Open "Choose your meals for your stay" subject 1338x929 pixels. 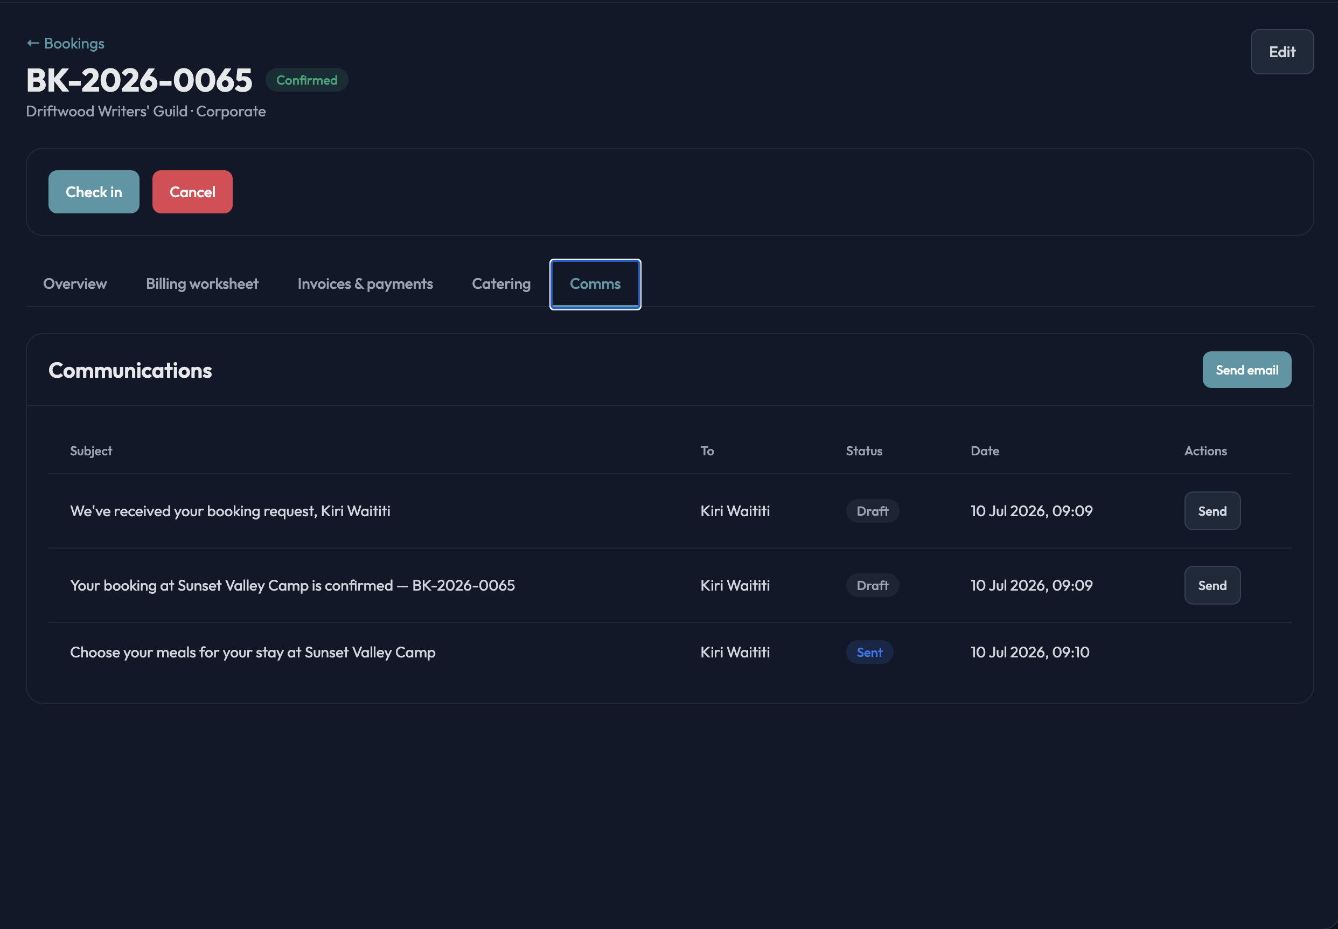(253, 653)
